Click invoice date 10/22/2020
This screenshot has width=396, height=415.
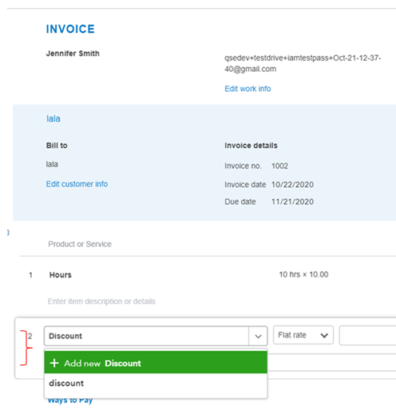coord(292,185)
